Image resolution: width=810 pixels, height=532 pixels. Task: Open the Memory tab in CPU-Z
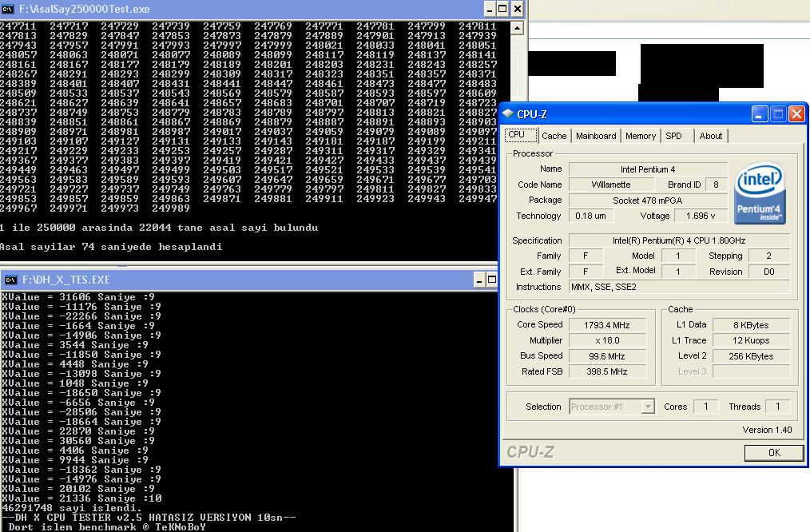pos(640,136)
